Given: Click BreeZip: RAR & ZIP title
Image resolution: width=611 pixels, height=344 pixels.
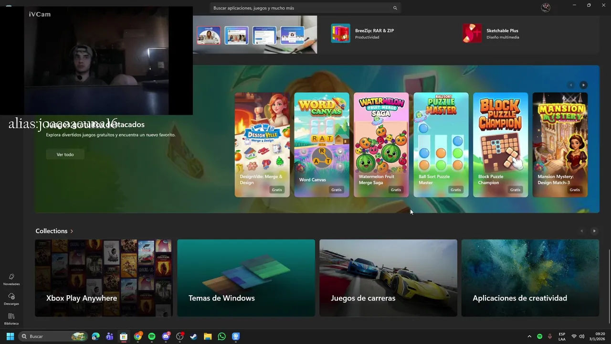Looking at the screenshot, I should pyautogui.click(x=374, y=31).
